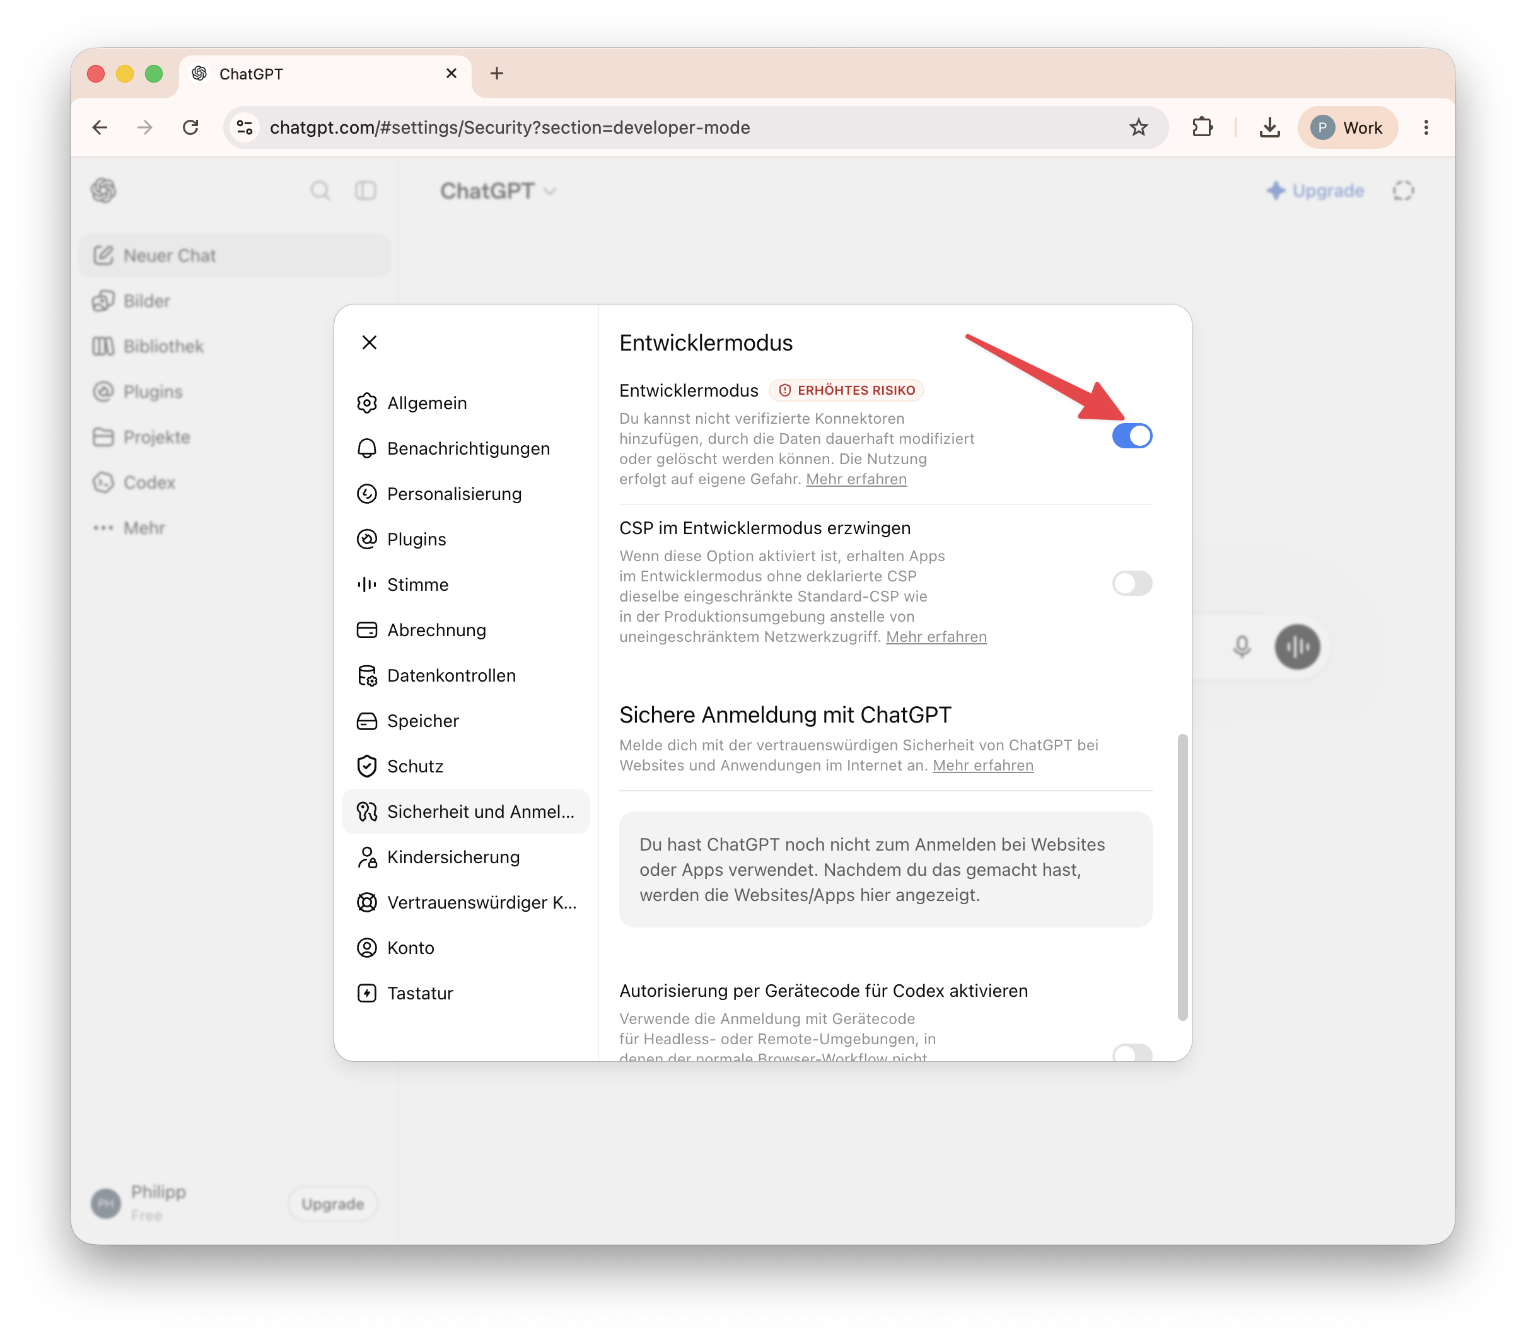Select Sicherheit und Anmel... tab
Screen dimensions: 1526x1338
coord(466,812)
